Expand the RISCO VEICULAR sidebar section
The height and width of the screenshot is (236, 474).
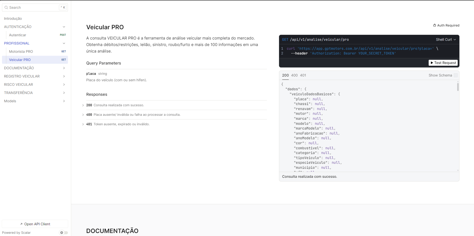[x=35, y=84]
